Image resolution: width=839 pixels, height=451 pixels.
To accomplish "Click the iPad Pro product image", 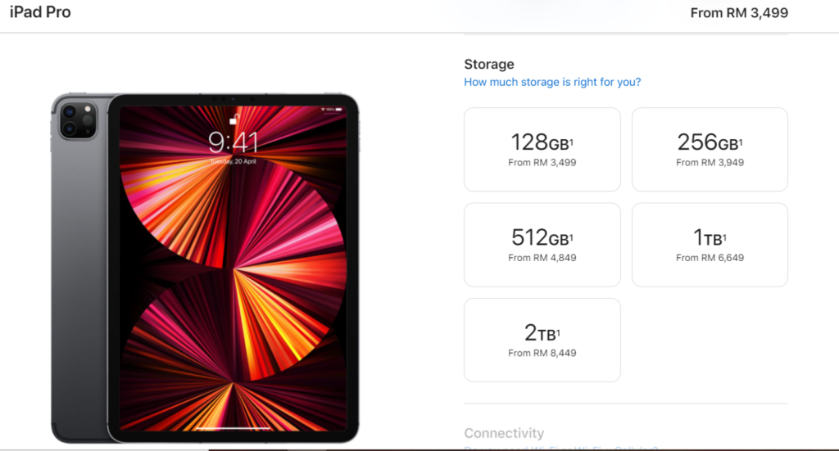I will (x=205, y=268).
